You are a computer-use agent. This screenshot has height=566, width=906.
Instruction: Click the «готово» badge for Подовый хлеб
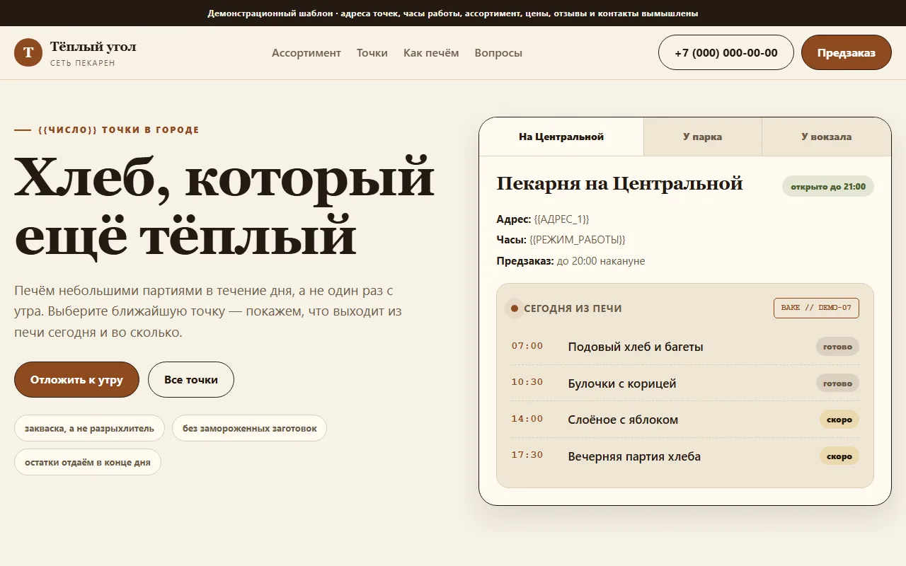pos(838,347)
